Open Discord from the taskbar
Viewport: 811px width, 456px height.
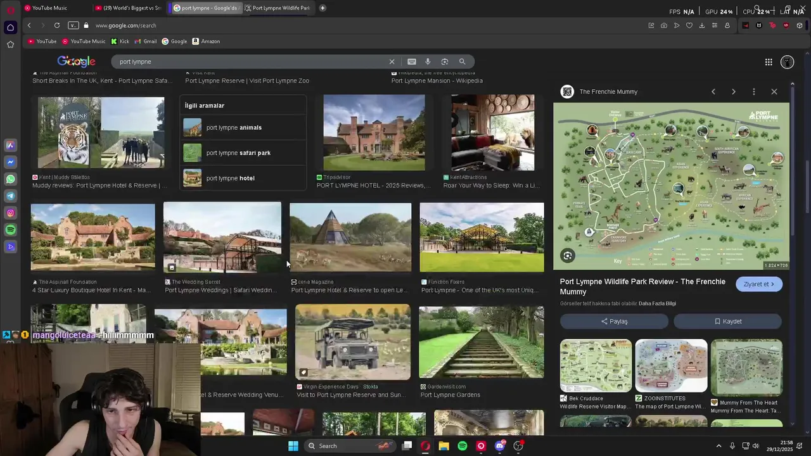click(499, 446)
